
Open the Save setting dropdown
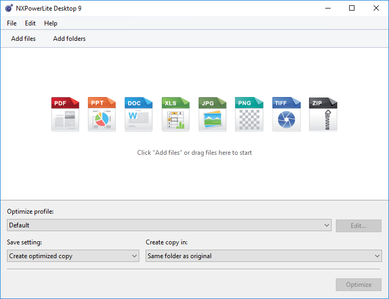click(73, 256)
